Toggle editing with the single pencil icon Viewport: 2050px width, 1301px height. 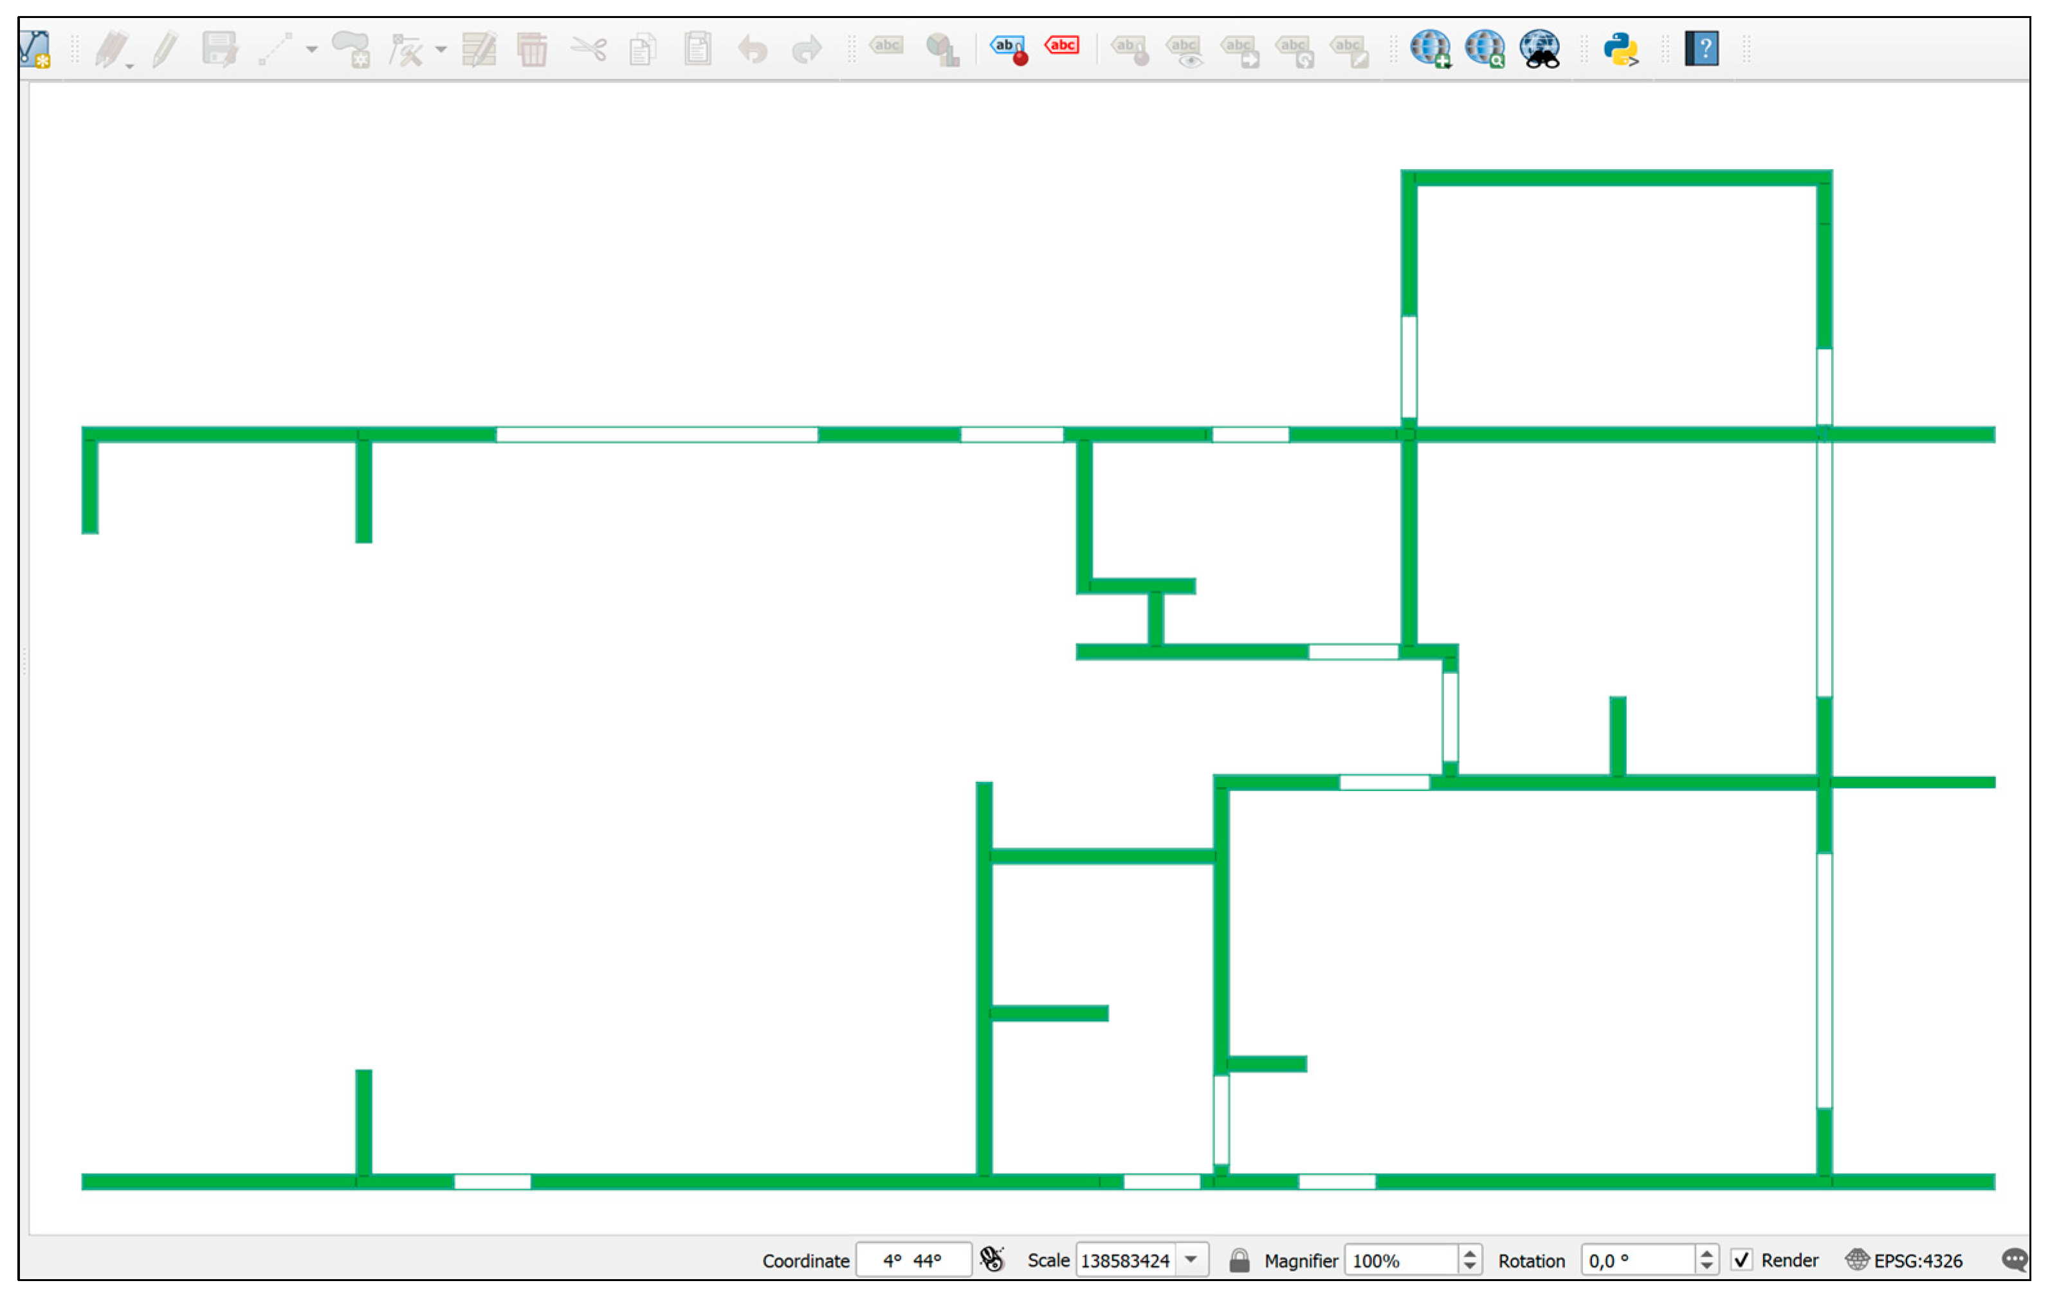point(165,48)
